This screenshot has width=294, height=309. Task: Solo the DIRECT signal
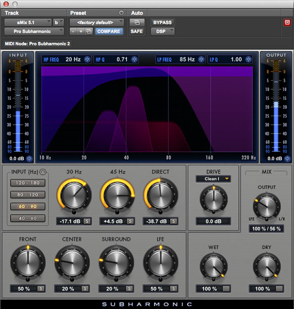(x=173, y=221)
